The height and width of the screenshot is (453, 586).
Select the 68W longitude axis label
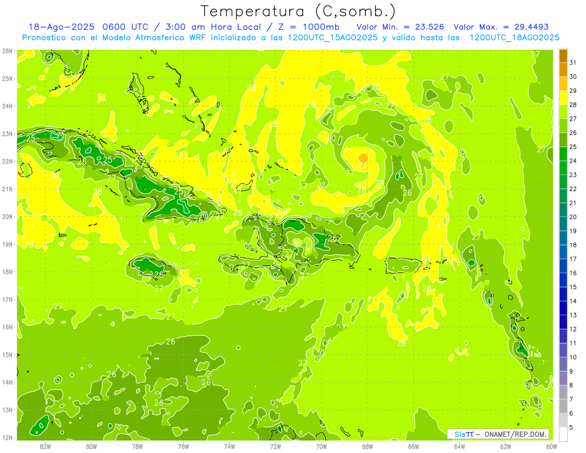(x=367, y=446)
